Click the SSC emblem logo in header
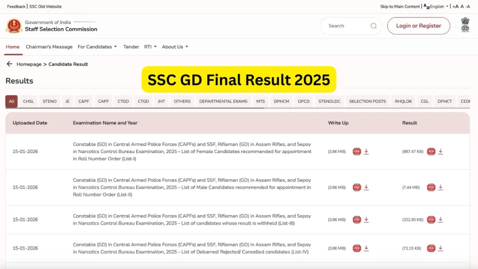 coord(14,26)
